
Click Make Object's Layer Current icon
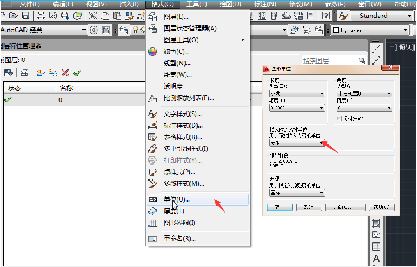294,30
